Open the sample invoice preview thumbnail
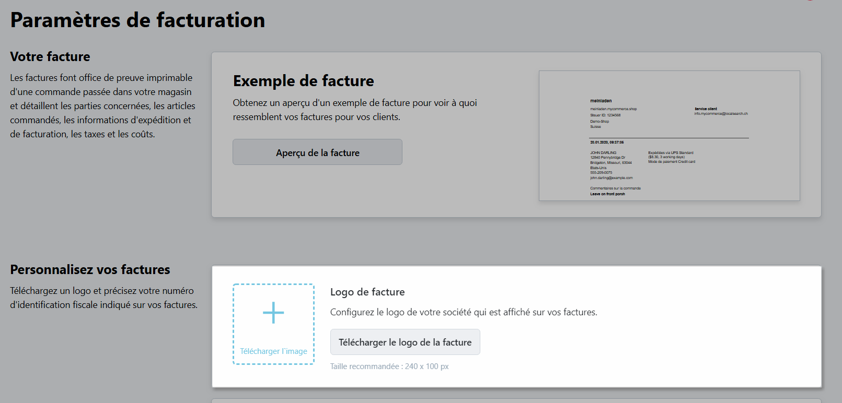The width and height of the screenshot is (842, 403). pos(669,136)
